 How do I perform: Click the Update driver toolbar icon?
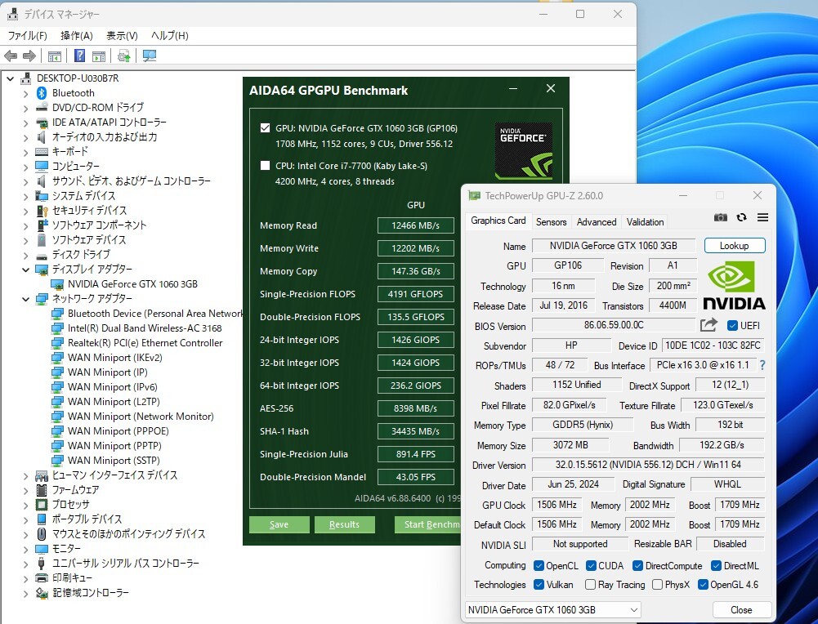tap(123, 56)
